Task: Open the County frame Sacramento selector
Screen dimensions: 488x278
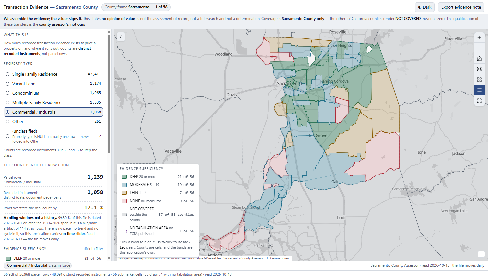Action: (x=136, y=7)
